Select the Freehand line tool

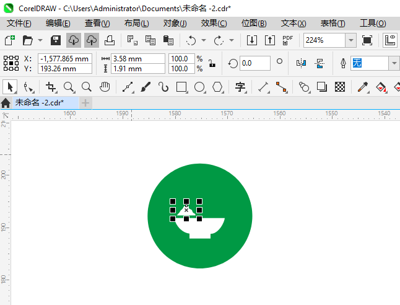pyautogui.click(x=128, y=87)
